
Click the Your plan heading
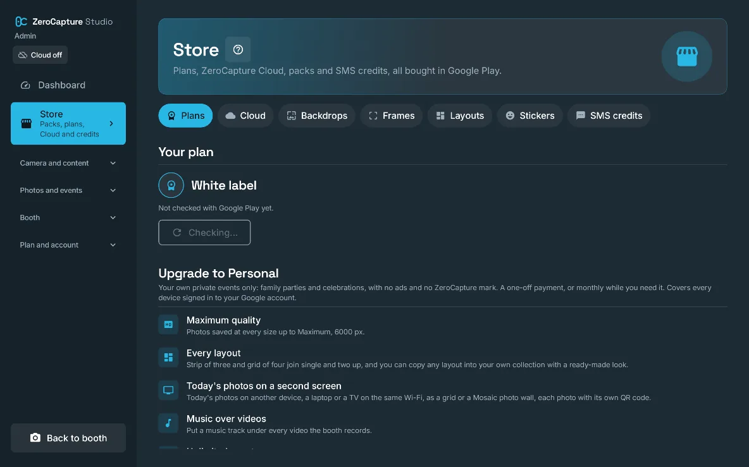[186, 152]
